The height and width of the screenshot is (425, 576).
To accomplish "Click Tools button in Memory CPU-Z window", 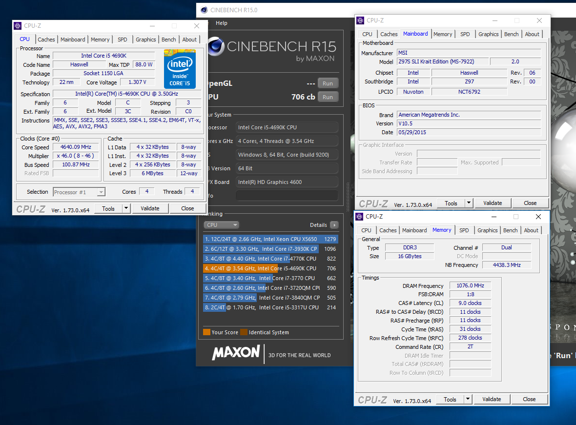I will (x=450, y=399).
